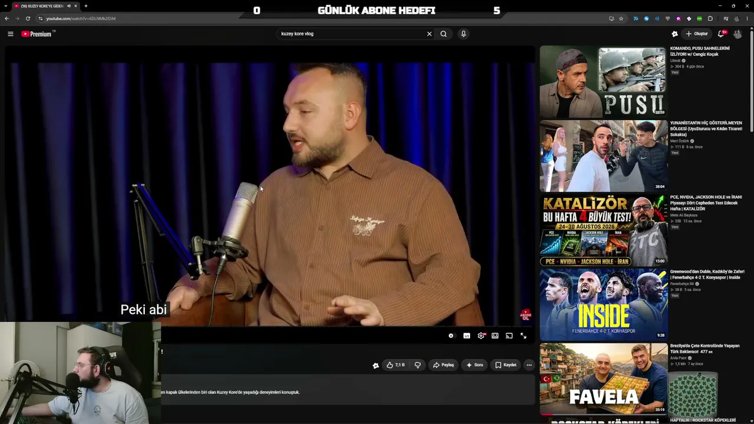Click the Soru ask button
Image resolution: width=754 pixels, height=424 pixels.
click(474, 365)
